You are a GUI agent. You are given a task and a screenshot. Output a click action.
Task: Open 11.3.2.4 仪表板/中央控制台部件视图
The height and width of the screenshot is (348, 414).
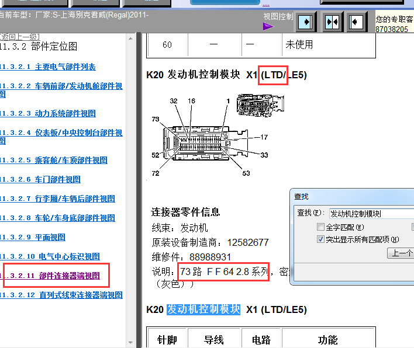(x=61, y=137)
